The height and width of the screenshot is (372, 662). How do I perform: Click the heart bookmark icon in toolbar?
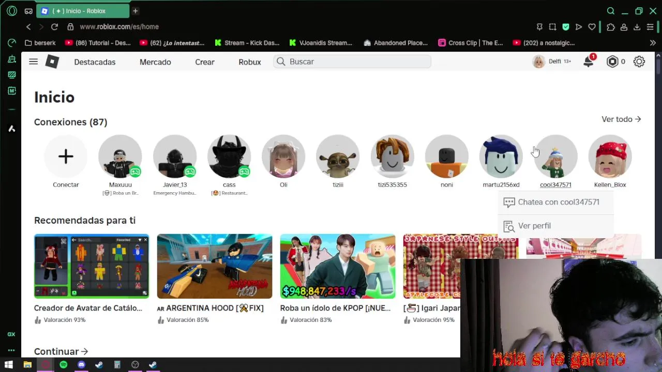pyautogui.click(x=592, y=27)
